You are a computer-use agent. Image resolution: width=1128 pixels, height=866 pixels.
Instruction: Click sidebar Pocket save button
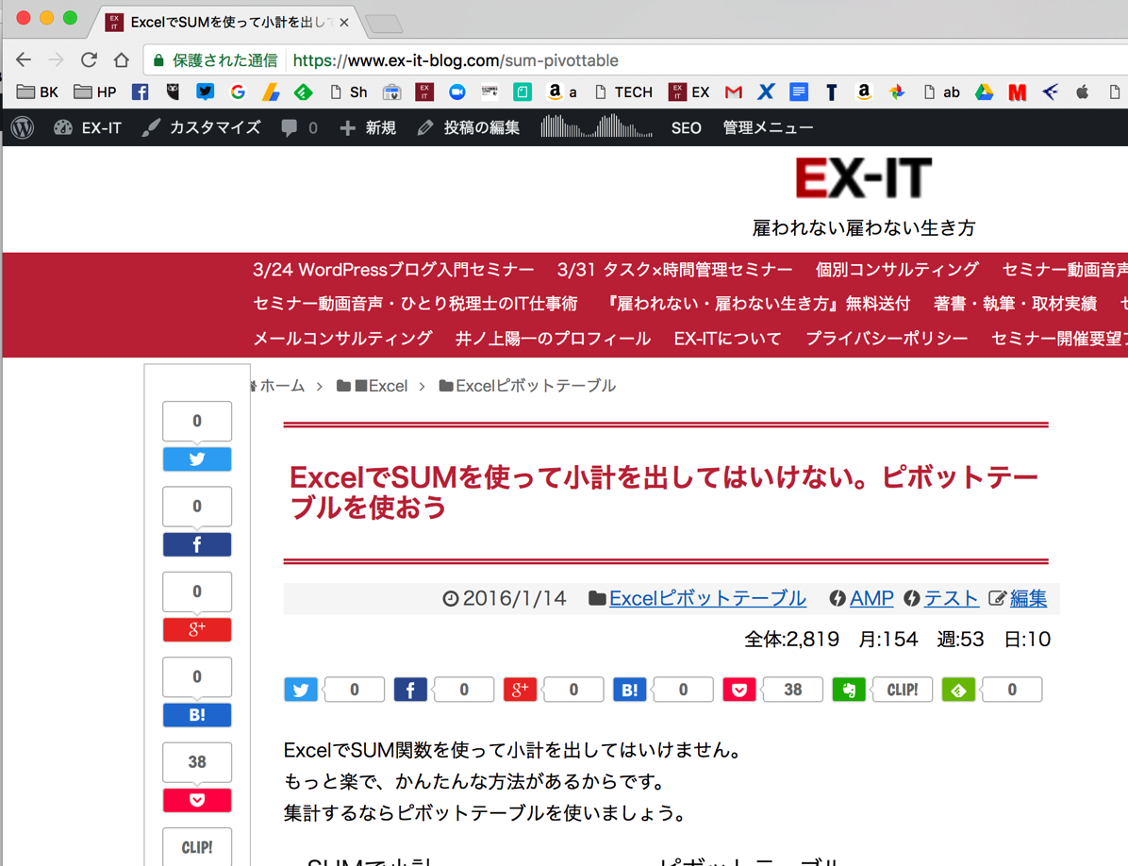coord(197,801)
